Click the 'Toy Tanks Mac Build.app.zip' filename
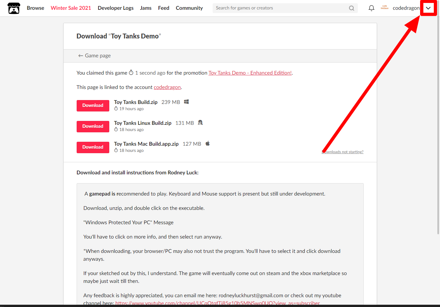The height and width of the screenshot is (307, 440). tap(146, 144)
